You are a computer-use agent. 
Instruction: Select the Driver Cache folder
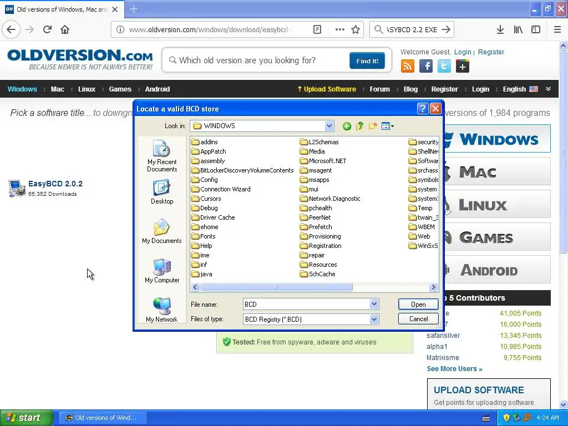[x=214, y=217]
